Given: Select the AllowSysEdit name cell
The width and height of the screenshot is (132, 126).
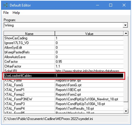Looking at the screenshot, I should click(x=29, y=48).
